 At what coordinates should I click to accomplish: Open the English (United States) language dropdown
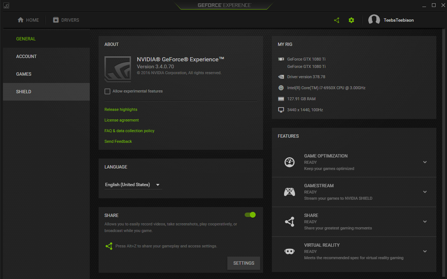click(x=133, y=185)
